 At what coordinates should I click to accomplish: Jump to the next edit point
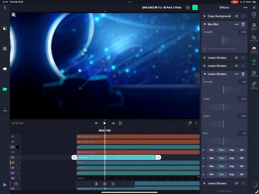coord(113,123)
